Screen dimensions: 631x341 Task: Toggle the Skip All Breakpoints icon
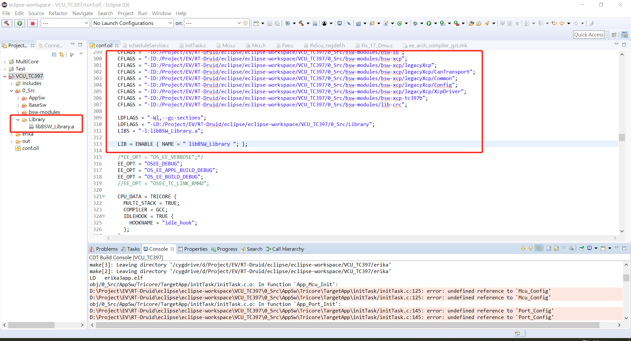349,23
